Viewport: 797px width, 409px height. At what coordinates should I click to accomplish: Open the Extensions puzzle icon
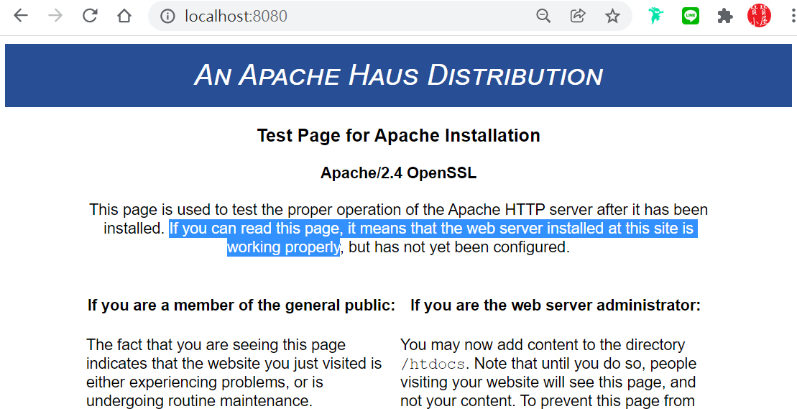coord(725,17)
